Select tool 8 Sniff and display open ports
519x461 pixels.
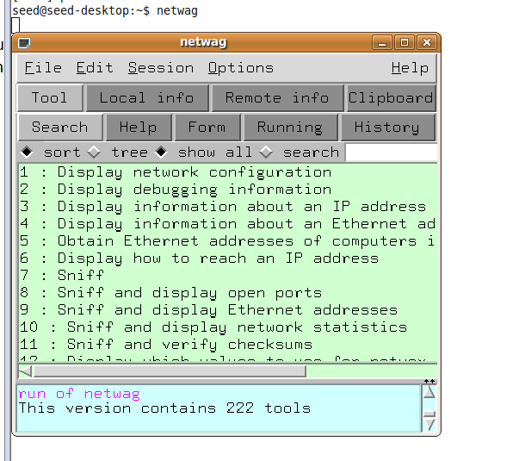pos(228,293)
